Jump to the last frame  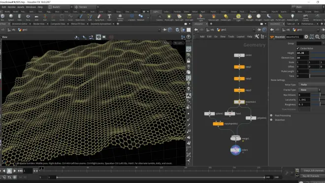pyautogui.click(x=20, y=171)
